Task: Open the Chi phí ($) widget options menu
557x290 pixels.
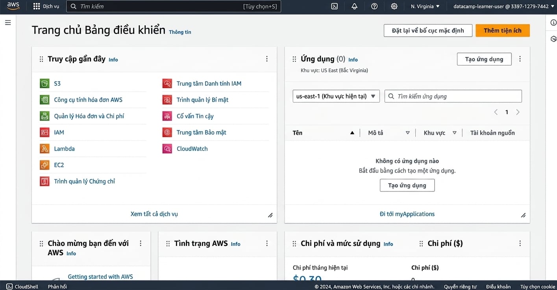Action: 520,244
